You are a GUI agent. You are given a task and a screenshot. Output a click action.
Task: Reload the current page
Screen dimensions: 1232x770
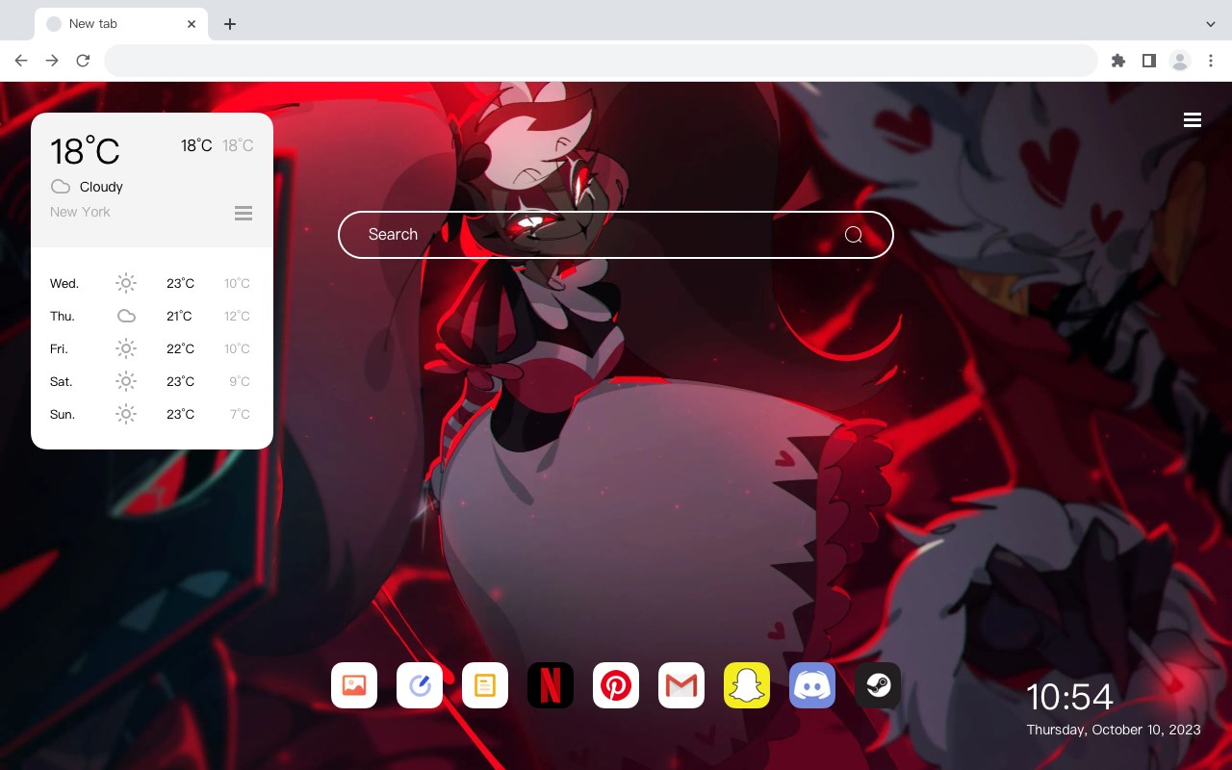83,61
